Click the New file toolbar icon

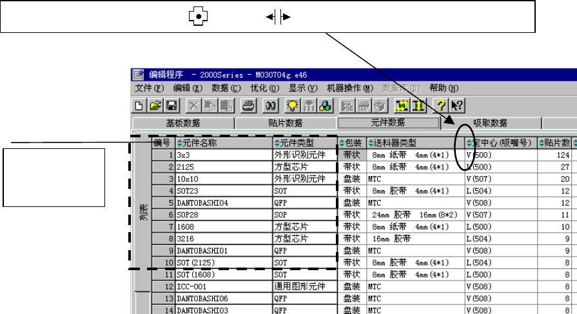139,106
